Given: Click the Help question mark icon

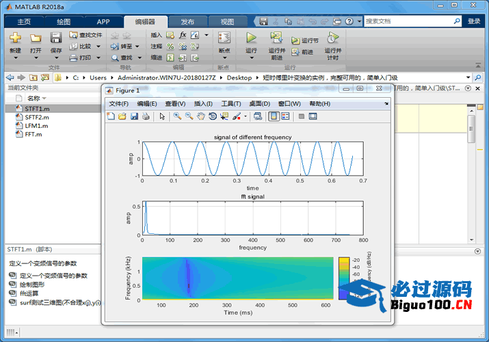Looking at the screenshot, I should tap(349, 21).
